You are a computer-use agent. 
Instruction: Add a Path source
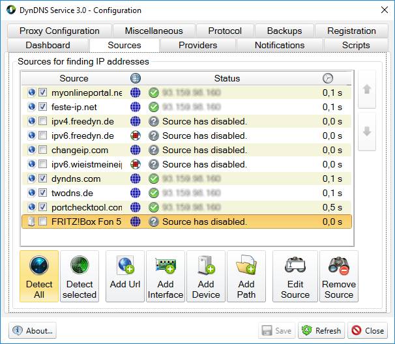(x=246, y=276)
